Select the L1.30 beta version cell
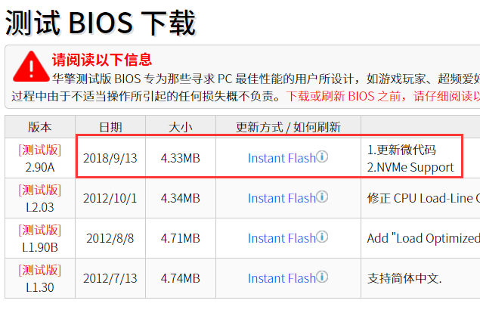Viewport: 480px width, 319px height. [x=40, y=278]
